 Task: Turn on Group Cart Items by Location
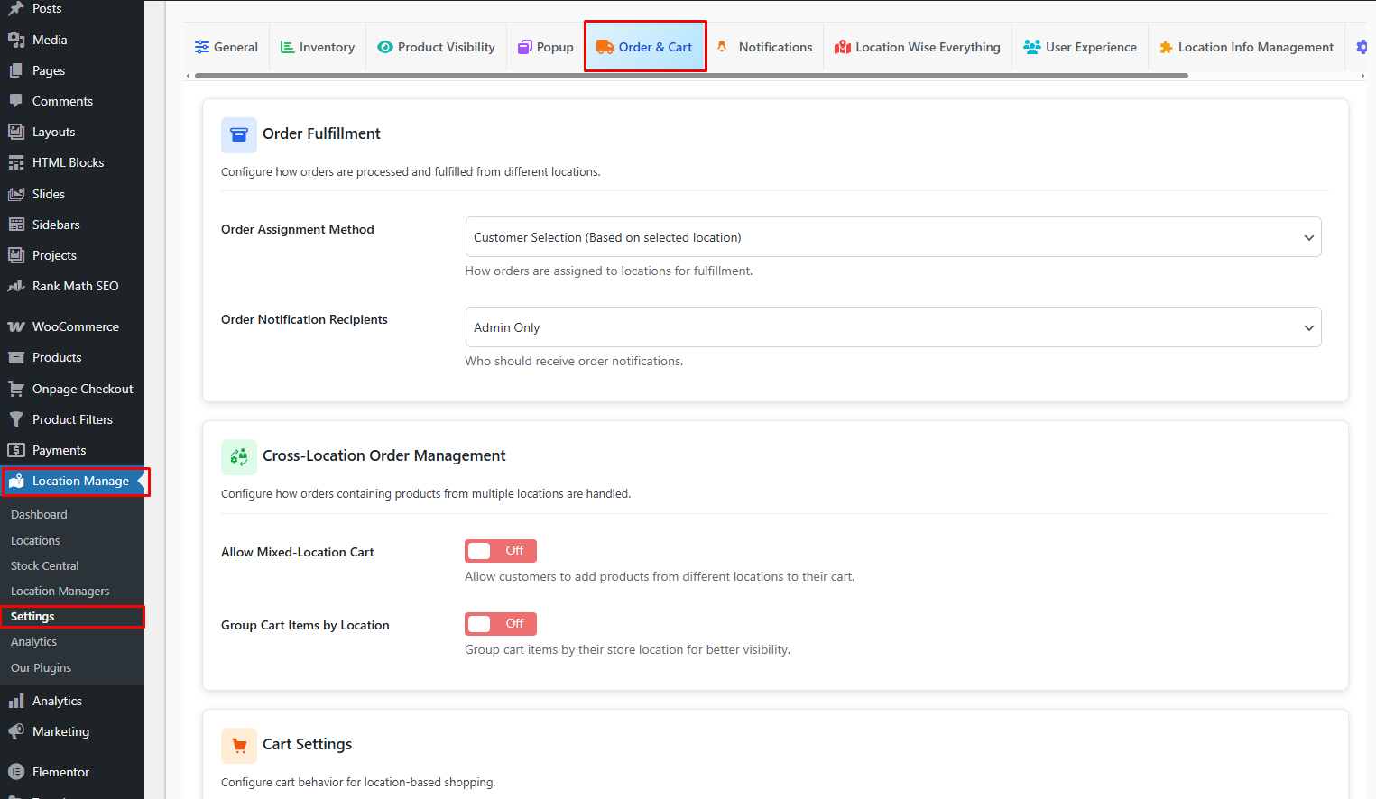[501, 624]
